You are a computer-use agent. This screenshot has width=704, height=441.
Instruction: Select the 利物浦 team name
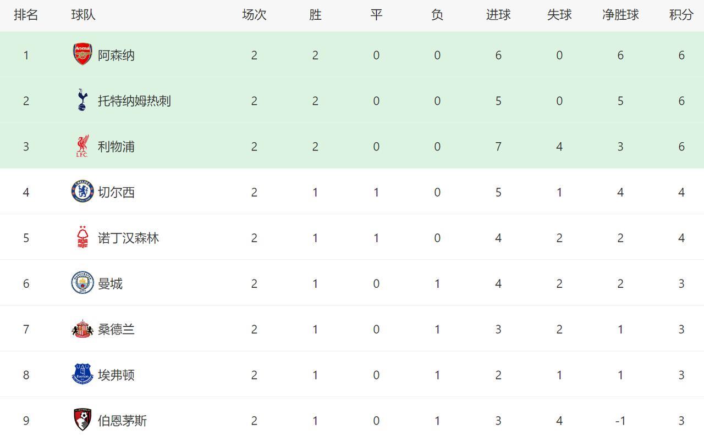coord(116,146)
